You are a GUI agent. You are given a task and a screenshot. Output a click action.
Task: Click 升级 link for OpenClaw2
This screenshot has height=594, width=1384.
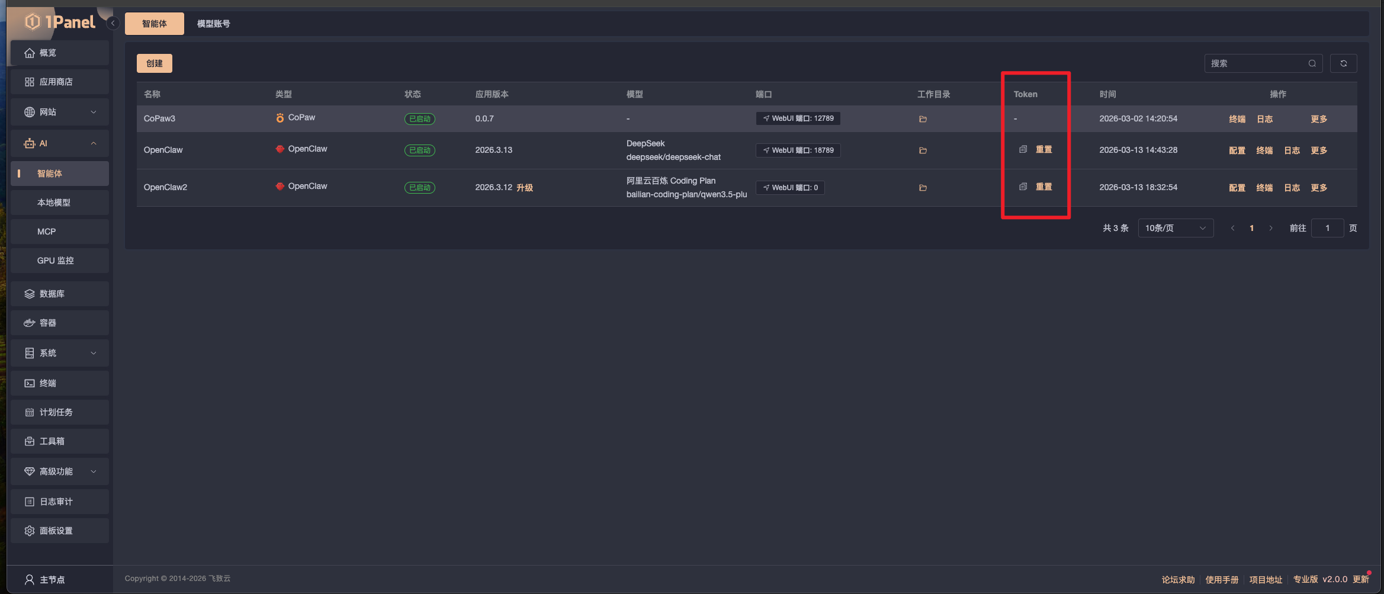(x=524, y=188)
